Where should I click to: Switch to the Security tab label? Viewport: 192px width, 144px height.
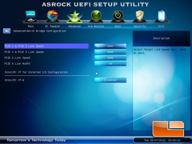point(140,26)
